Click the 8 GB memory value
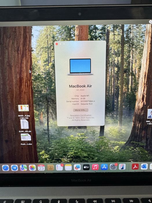Image resolution: width=152 pixels, height=203 pixels. (x=83, y=98)
